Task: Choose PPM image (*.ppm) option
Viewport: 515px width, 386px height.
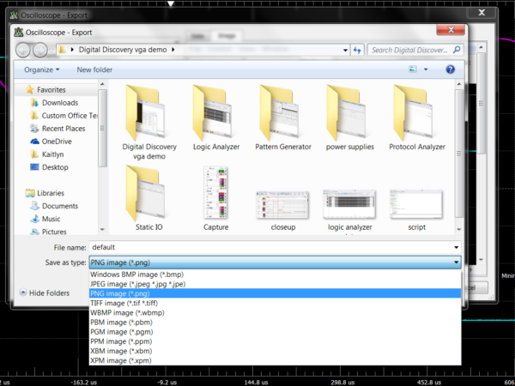Action: [276, 341]
